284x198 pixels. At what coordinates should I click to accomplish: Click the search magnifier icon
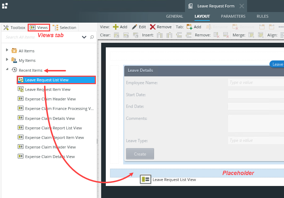(x=92, y=37)
